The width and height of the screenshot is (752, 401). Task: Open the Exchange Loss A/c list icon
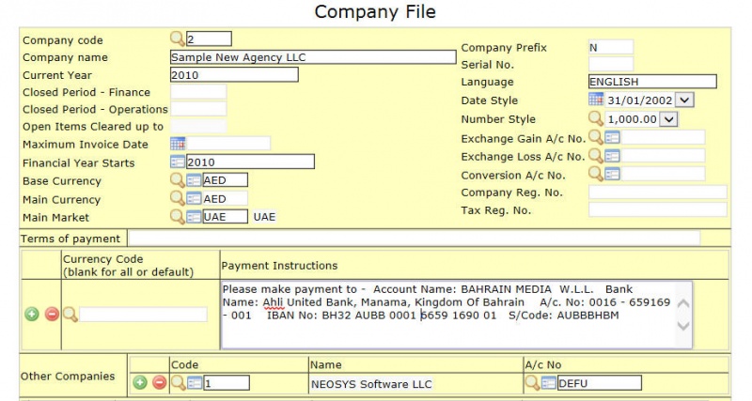click(x=613, y=156)
